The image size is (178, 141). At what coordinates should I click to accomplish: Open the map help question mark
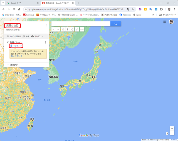167,133
